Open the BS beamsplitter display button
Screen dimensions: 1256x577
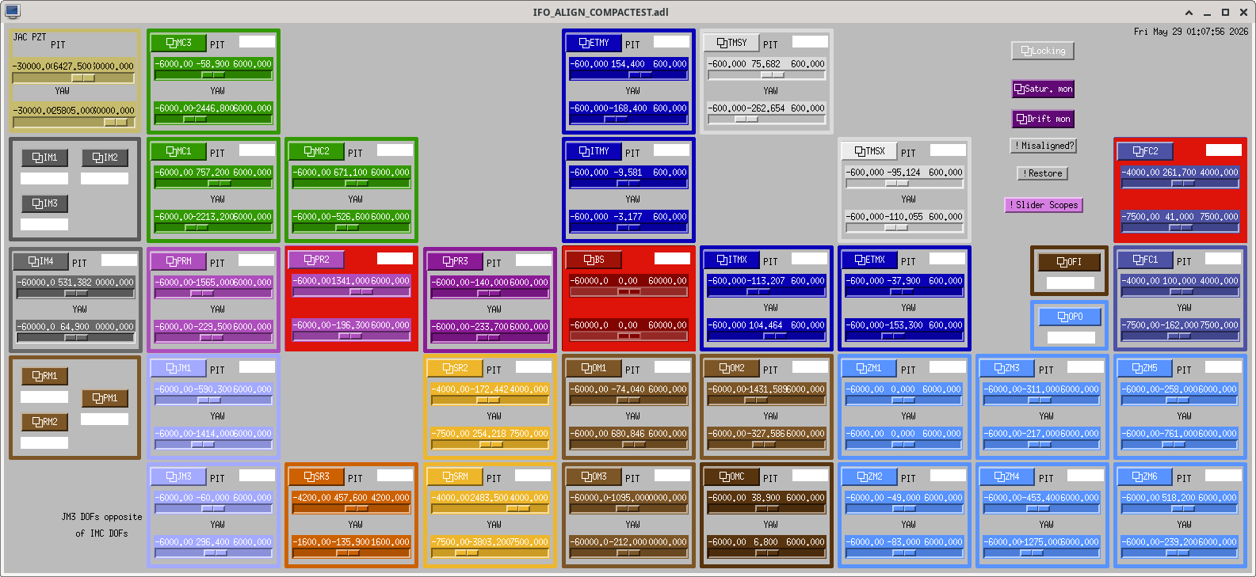[594, 260]
